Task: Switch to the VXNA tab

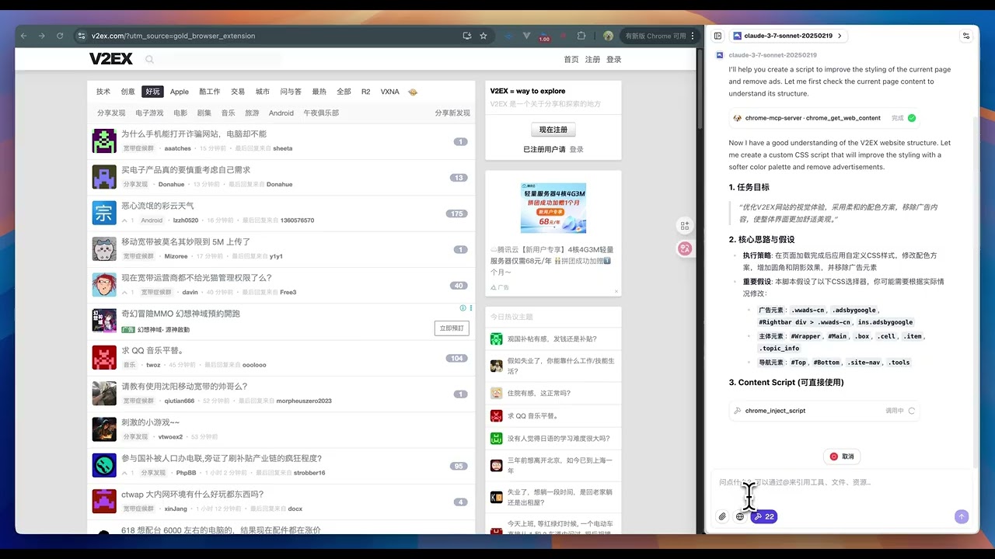Action: 389,92
